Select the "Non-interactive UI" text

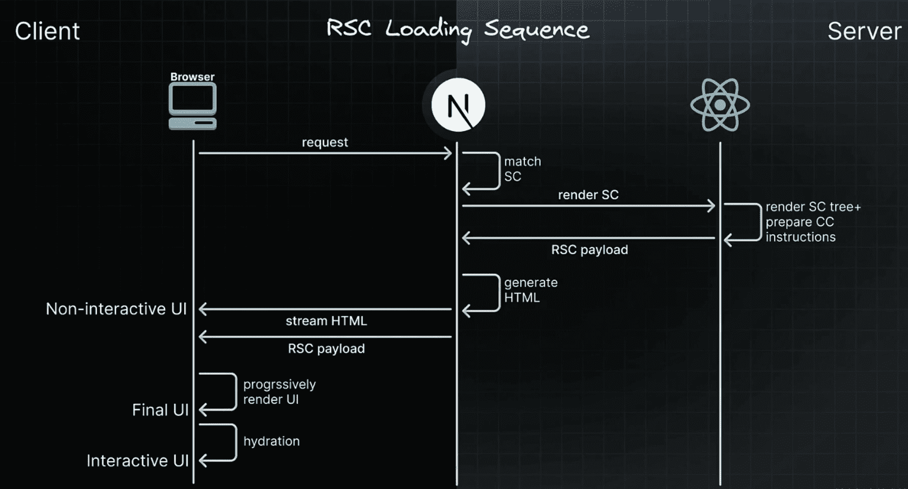point(116,309)
